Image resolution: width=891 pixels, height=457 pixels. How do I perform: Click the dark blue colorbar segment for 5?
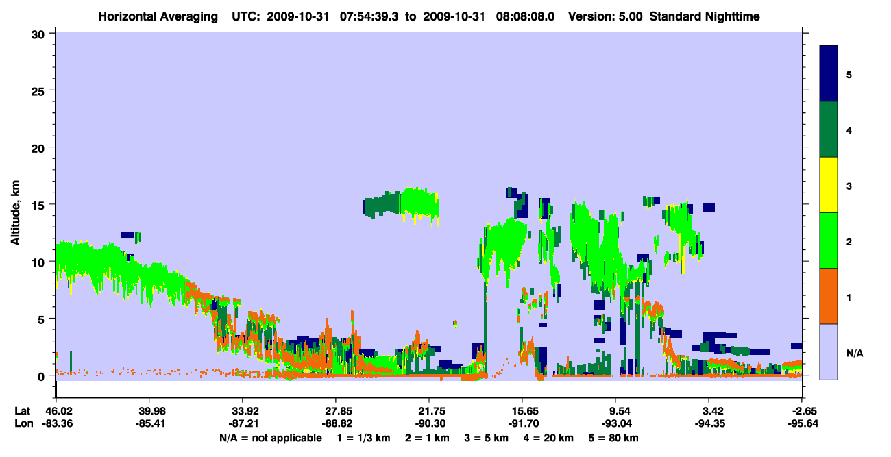(x=829, y=73)
